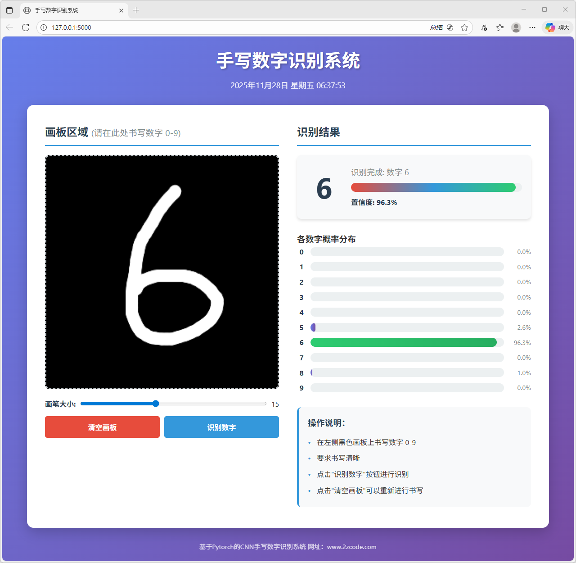Click the refresh page icon
Viewport: 576px width, 563px height.
26,27
